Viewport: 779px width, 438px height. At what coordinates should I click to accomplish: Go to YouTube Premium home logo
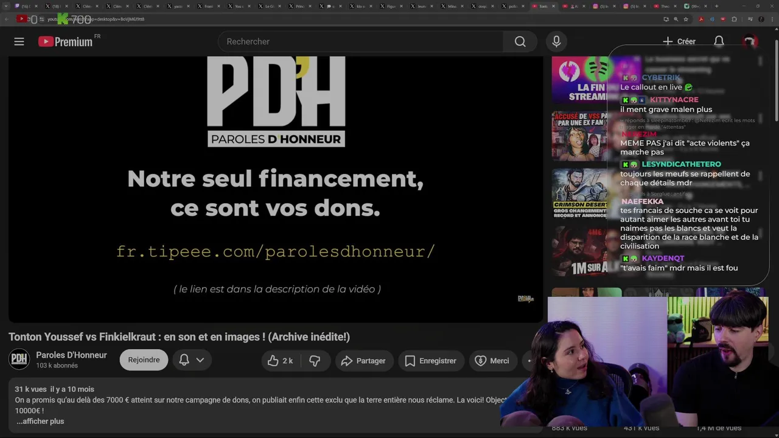click(66, 41)
